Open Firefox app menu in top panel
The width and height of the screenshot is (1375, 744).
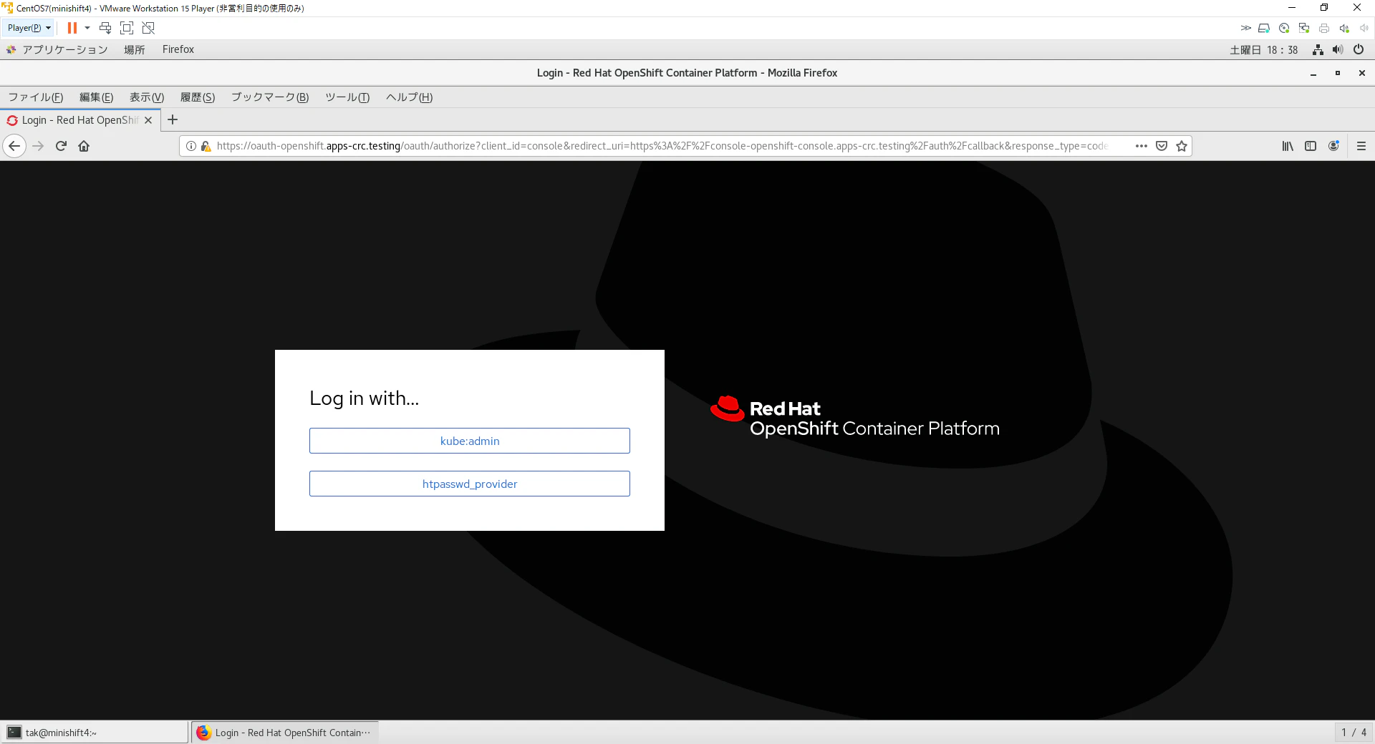(x=178, y=49)
